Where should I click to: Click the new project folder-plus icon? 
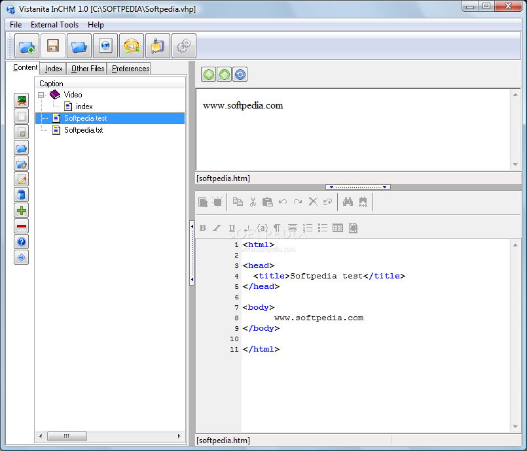tap(27, 46)
